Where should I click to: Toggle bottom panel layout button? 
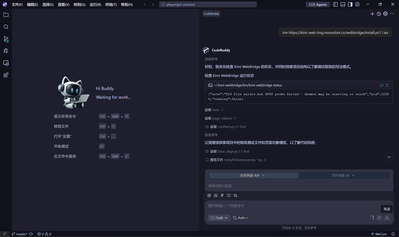tap(343, 4)
